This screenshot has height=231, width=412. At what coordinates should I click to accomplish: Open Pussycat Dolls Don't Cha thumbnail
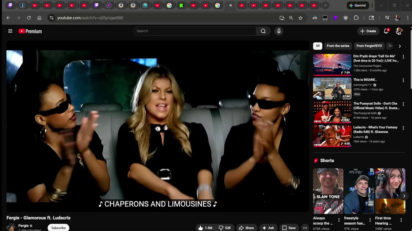coord(332,112)
